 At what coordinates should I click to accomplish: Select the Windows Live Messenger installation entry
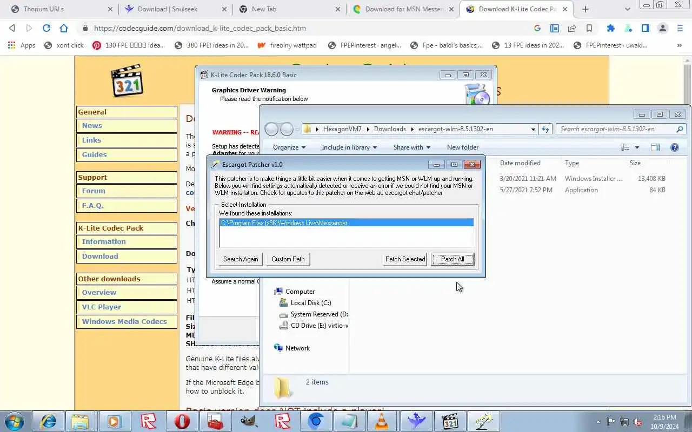[x=347, y=223]
